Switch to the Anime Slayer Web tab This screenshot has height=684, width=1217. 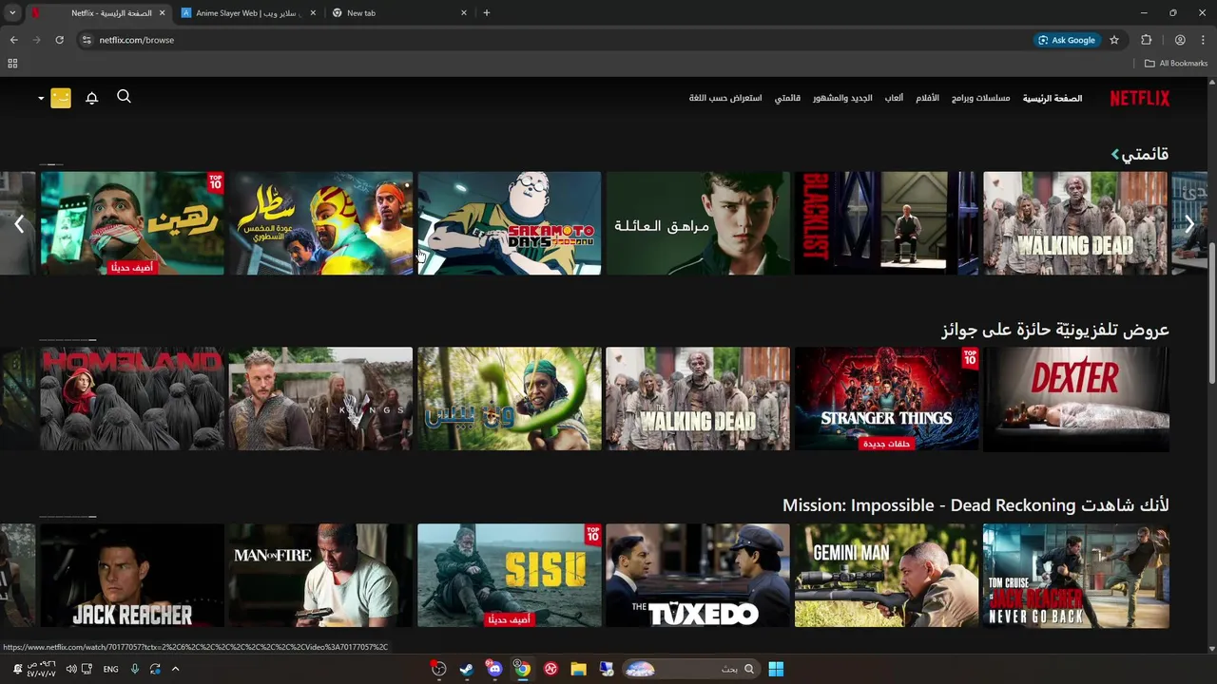249,13
